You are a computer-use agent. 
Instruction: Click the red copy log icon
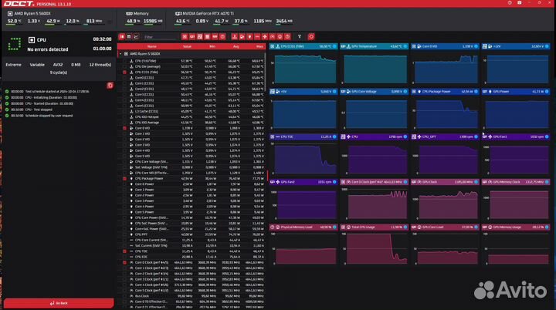point(110,85)
